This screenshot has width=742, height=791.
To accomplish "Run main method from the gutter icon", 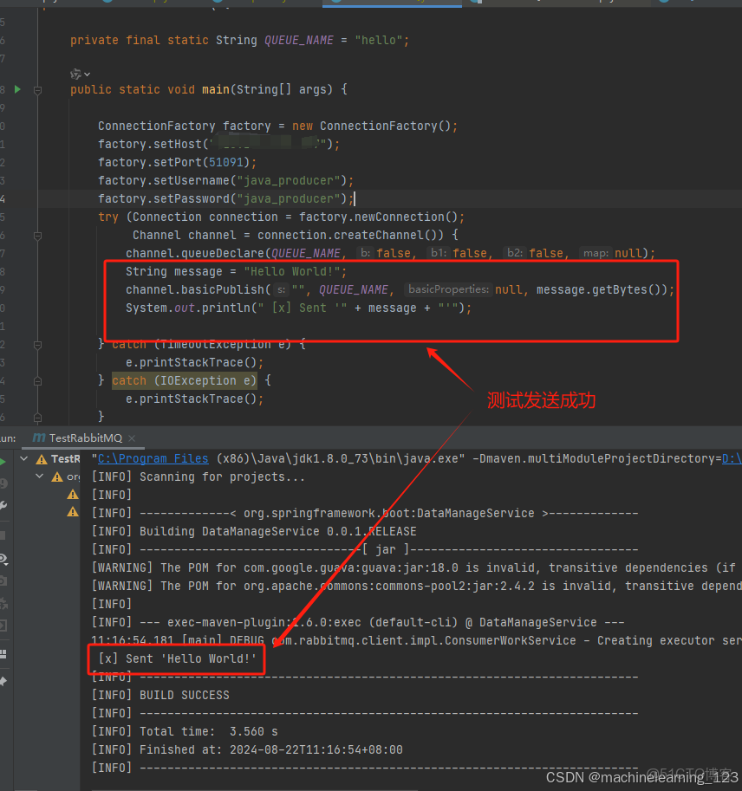I will pos(17,89).
